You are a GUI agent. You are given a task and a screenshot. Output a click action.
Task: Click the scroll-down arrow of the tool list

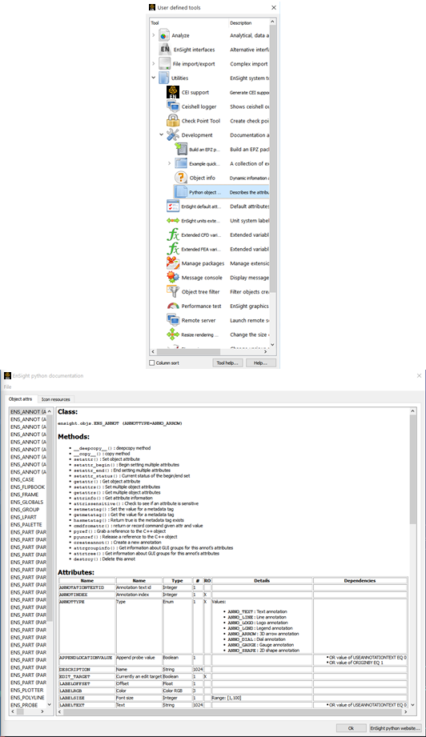pos(273,345)
